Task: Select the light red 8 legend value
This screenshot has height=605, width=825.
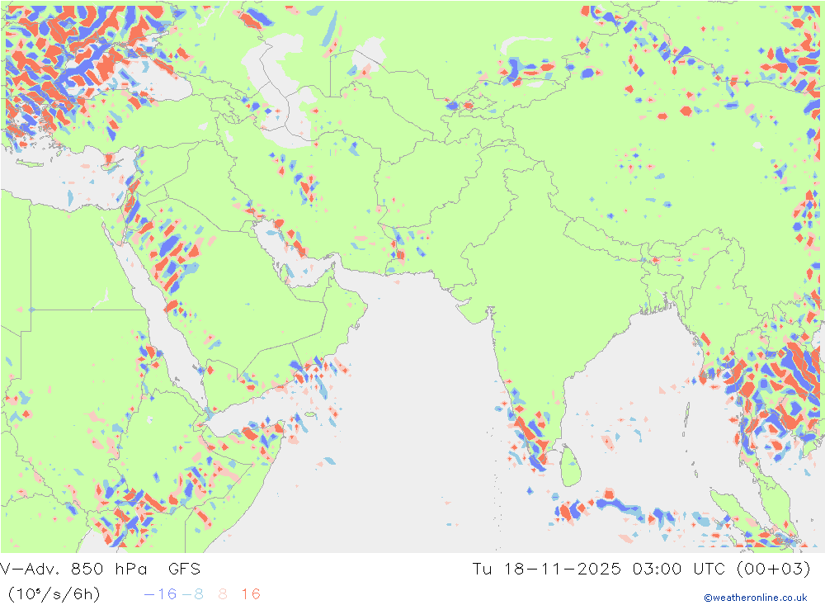Action: (x=223, y=594)
